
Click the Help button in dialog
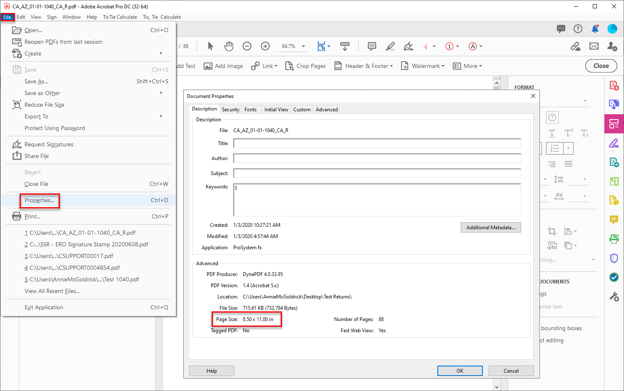tap(212, 371)
